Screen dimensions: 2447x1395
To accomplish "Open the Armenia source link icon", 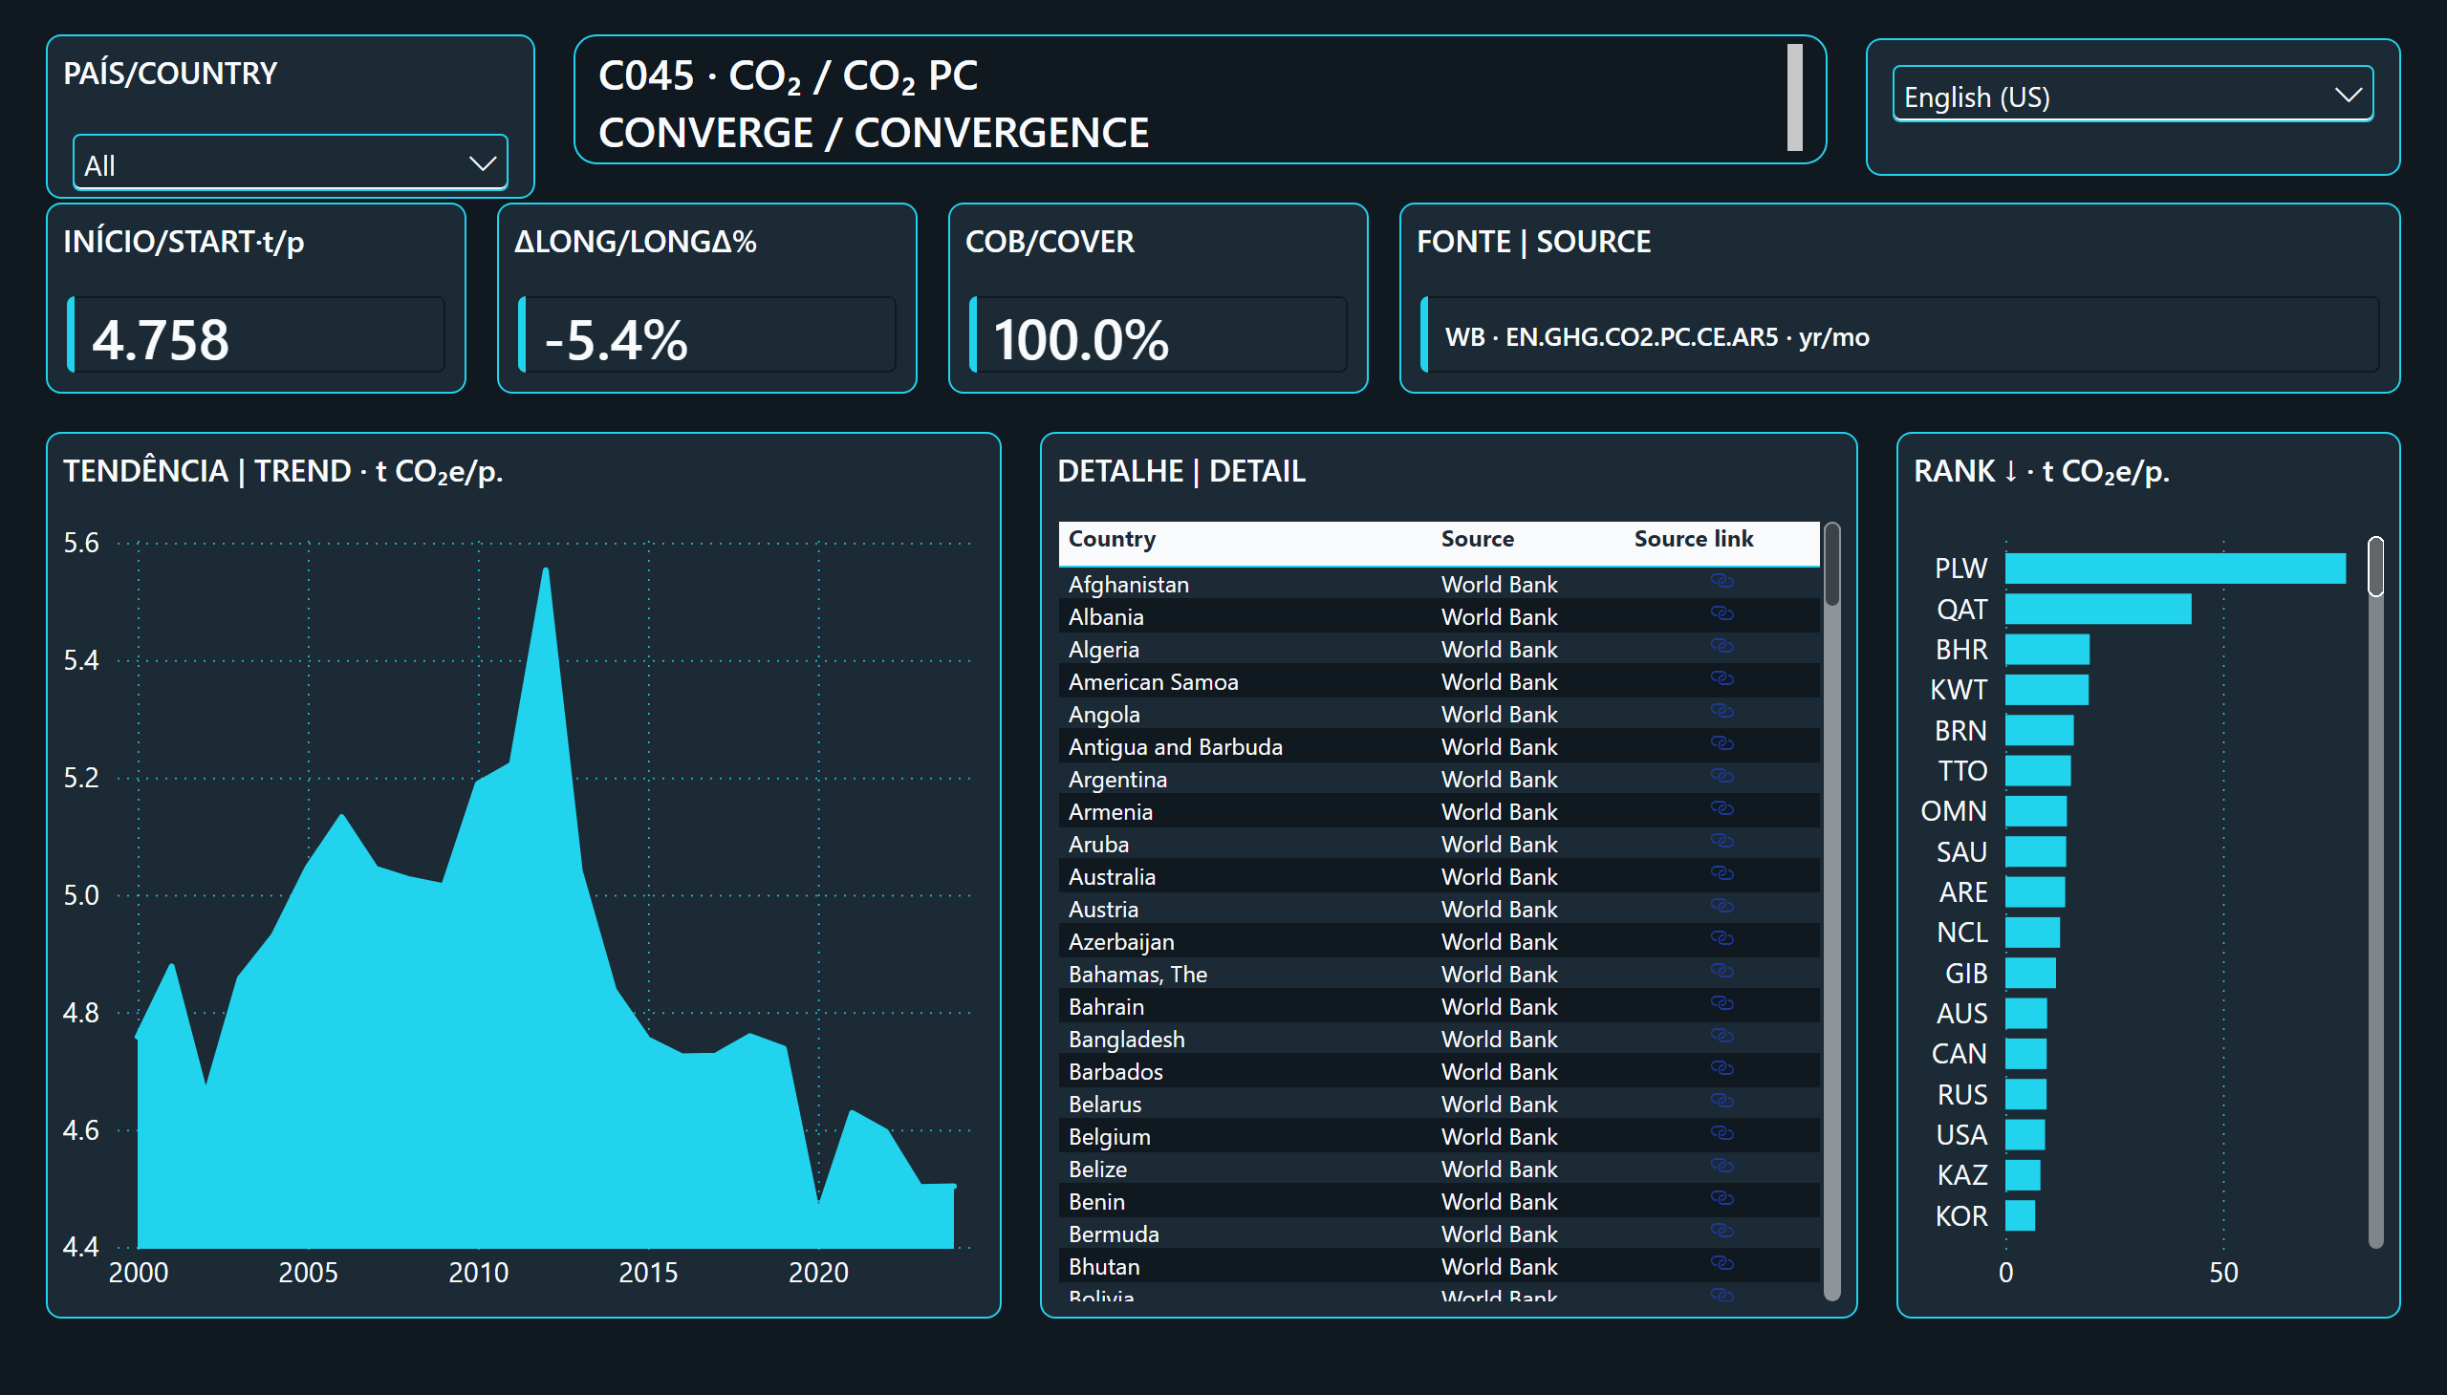I will (1722, 808).
